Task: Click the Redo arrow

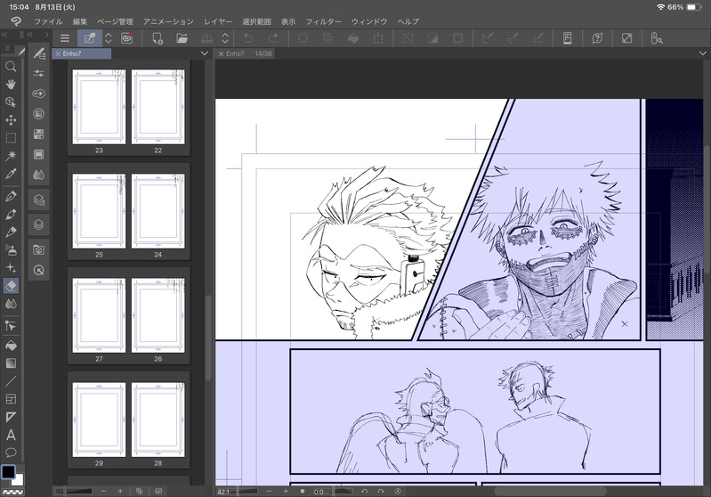Action: point(273,38)
